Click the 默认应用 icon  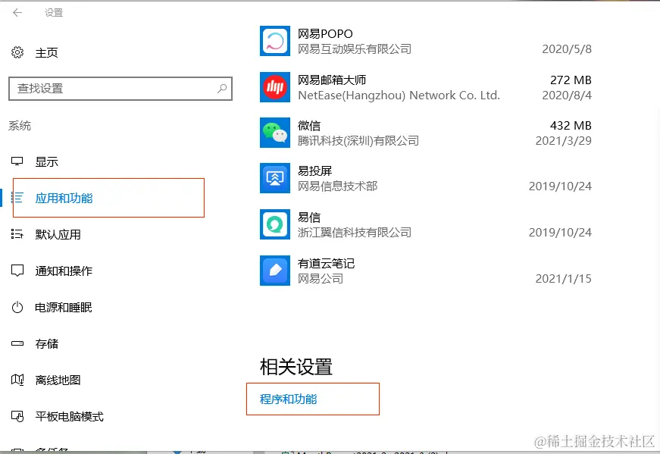pos(17,234)
